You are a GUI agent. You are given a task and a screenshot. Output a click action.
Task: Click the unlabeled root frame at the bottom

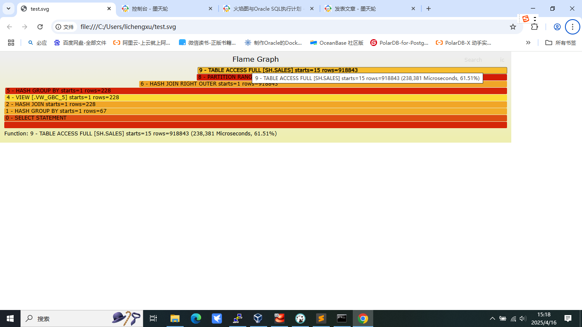(256, 125)
